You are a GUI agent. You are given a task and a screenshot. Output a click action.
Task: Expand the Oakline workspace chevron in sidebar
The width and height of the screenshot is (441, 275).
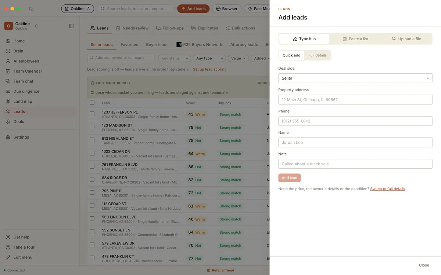tap(36, 26)
